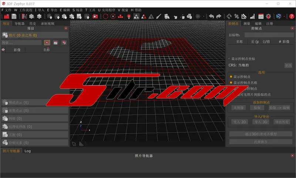Click the 导入 3D button
This screenshot has height=178, width=296.
click(x=261, y=122)
